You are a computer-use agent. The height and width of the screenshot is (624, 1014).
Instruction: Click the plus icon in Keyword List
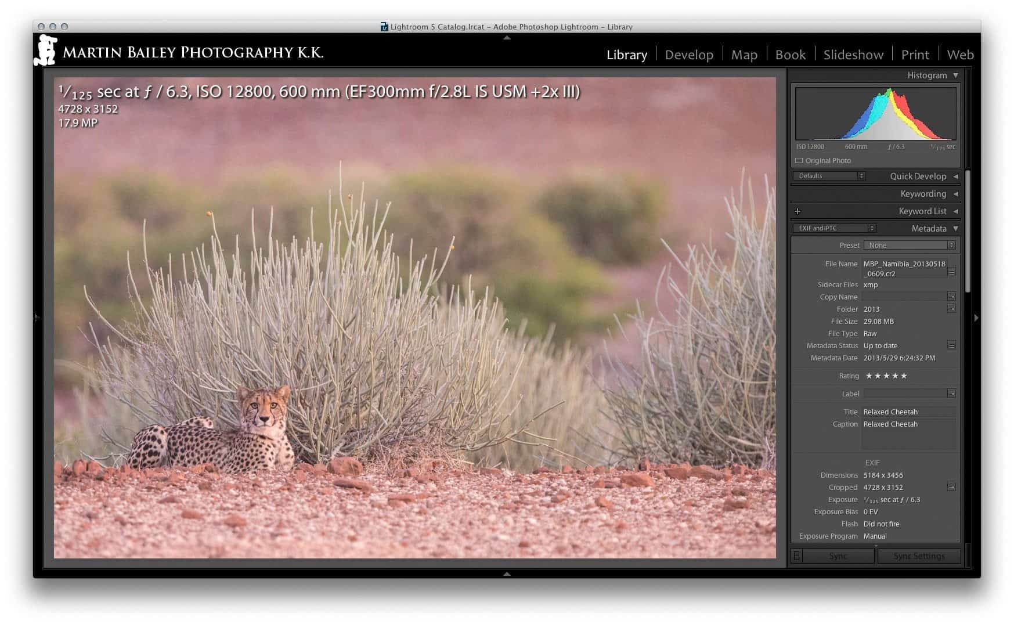click(x=798, y=211)
